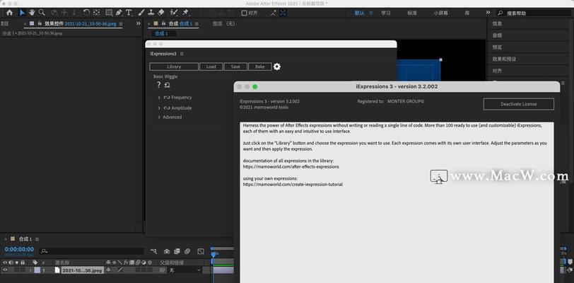Toggle motion blur icon in timeline
Image resolution: width=574 pixels, height=283 pixels.
tap(187, 251)
